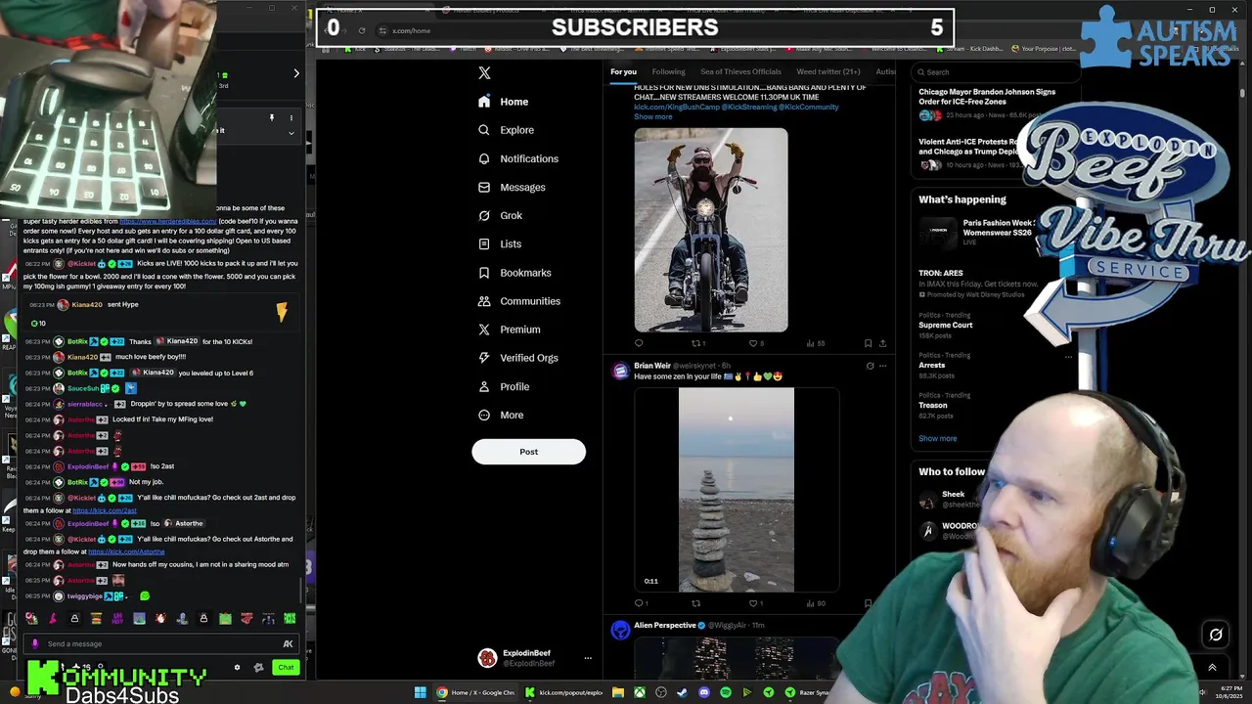Viewport: 1252px width, 704px height.
Task: Like the motorcycle photo post
Action: tap(753, 343)
